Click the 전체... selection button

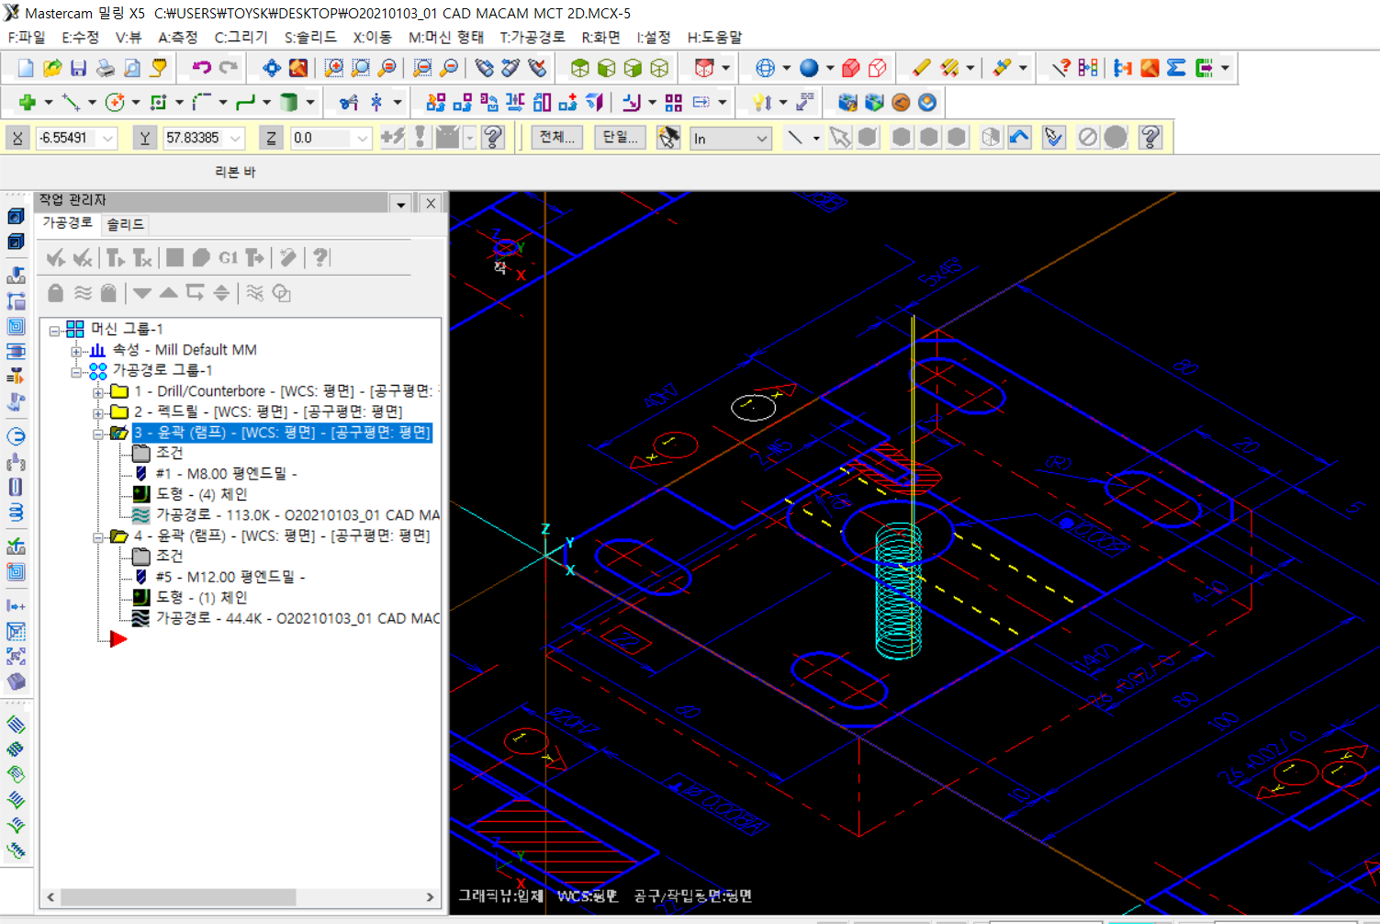(x=556, y=137)
